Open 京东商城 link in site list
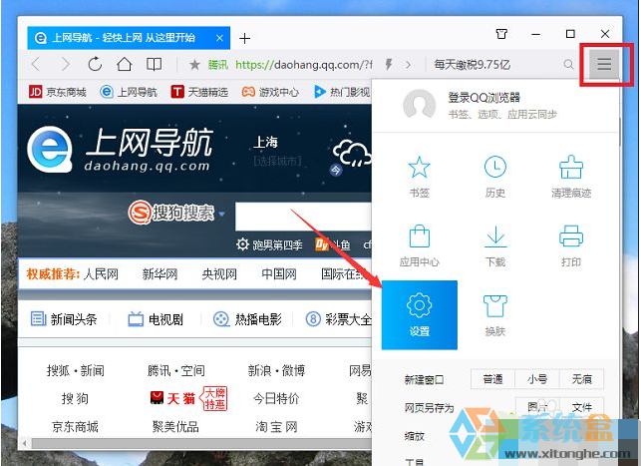This screenshot has width=641, height=466. pos(75,427)
